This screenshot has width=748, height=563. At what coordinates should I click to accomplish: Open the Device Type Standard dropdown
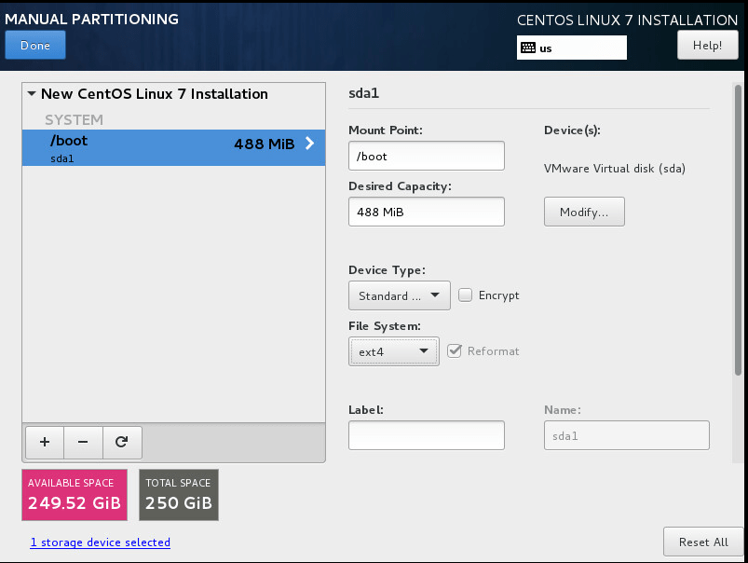pyautogui.click(x=400, y=295)
